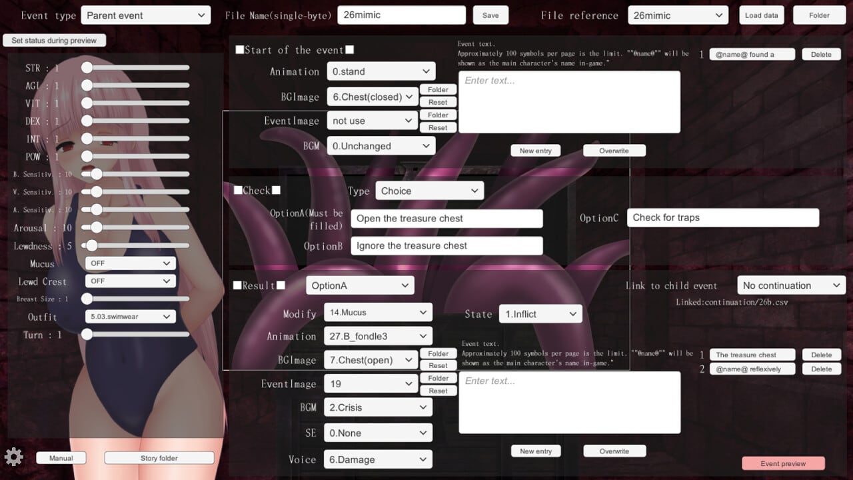Viewport: 853px width, 480px height.
Task: Open the Story folder
Action: click(x=159, y=458)
